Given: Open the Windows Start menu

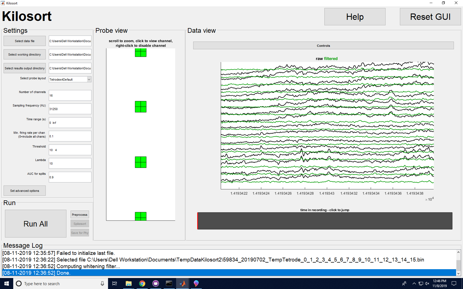Looking at the screenshot, I should click(6, 283).
